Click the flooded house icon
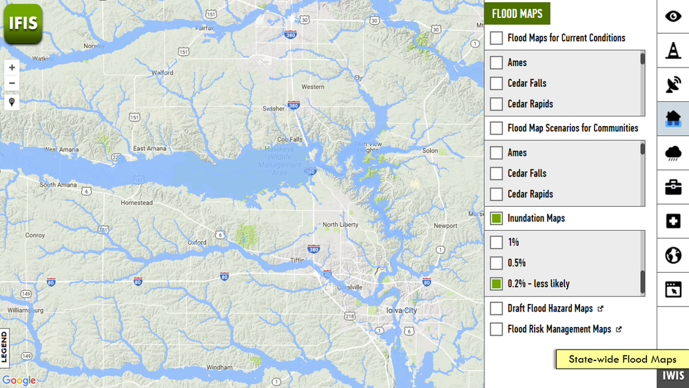The height and width of the screenshot is (388, 689). pos(673,119)
